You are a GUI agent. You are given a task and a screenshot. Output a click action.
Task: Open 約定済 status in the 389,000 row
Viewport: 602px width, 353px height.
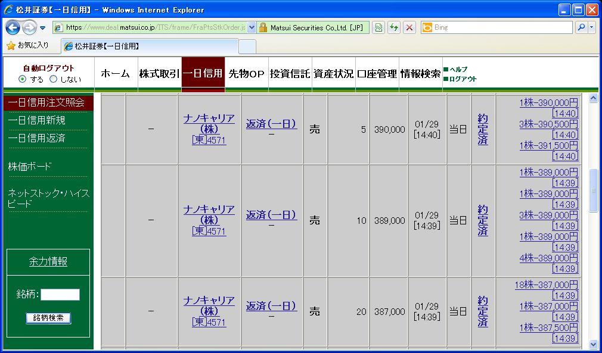[x=483, y=220]
